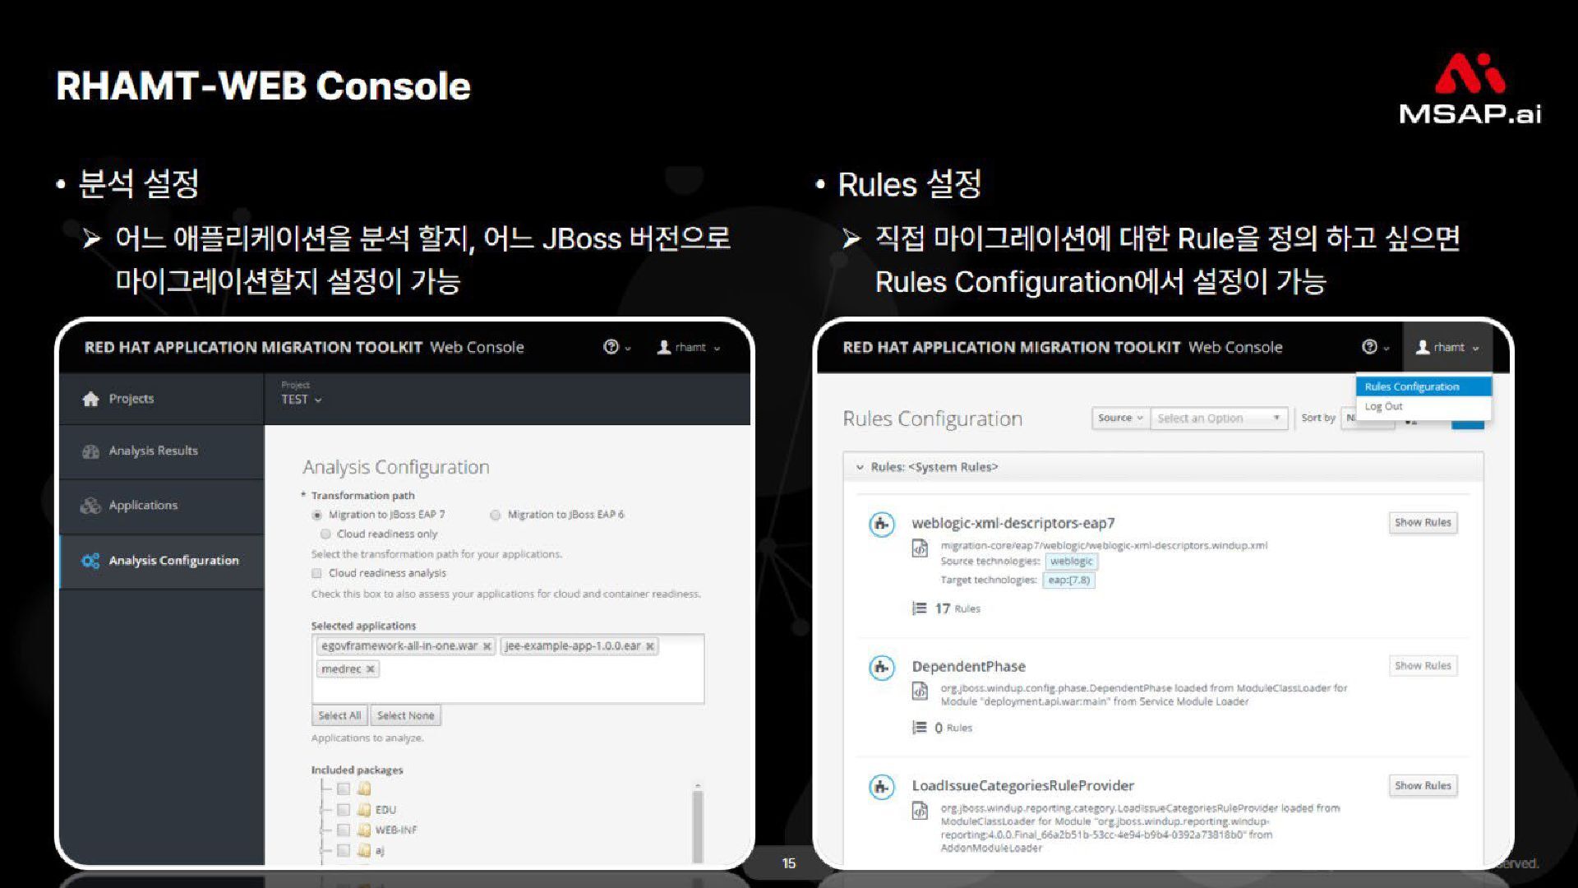Remove jee-example-app-1.0.0.ear with its x icon
Viewport: 1578px width, 888px height.
[x=649, y=646]
